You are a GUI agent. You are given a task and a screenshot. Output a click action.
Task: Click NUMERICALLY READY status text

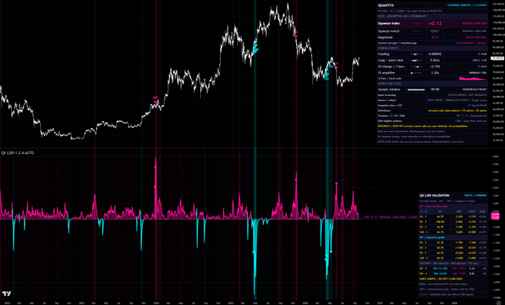coord(475,89)
